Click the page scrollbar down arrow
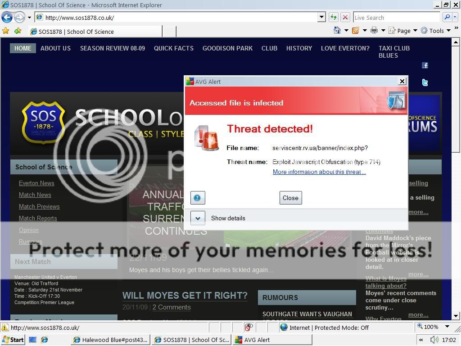461x346 pixels. coord(456,316)
